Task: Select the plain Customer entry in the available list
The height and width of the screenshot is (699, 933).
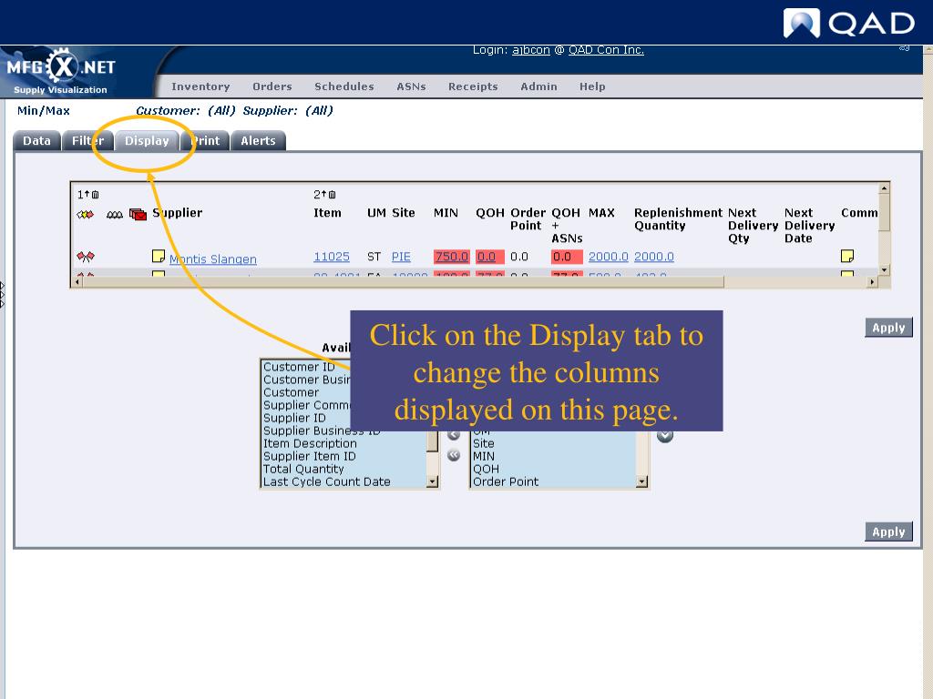Action: click(291, 392)
